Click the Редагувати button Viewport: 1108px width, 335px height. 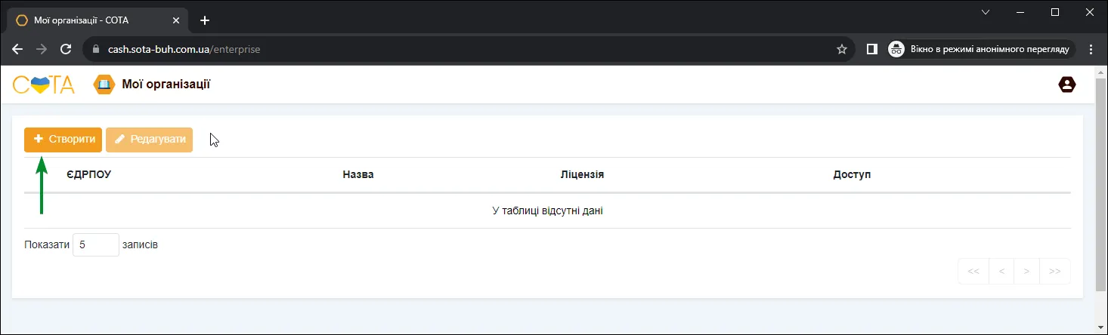150,140
